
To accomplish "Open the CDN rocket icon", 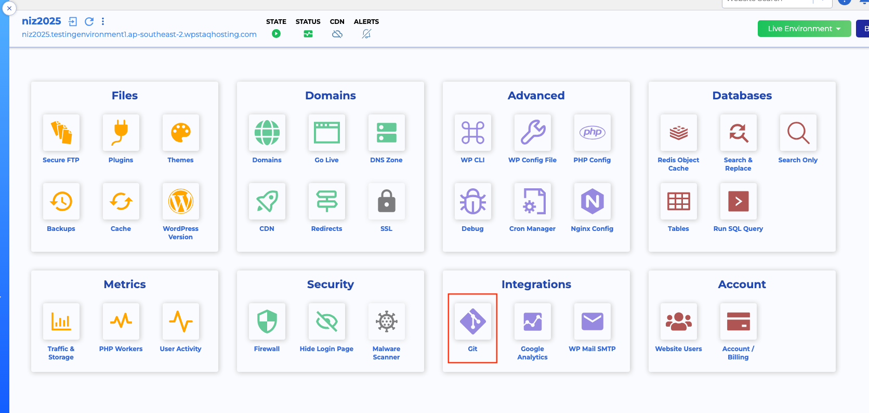I will point(267,201).
